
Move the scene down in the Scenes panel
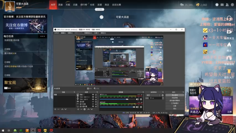(x=65, y=109)
